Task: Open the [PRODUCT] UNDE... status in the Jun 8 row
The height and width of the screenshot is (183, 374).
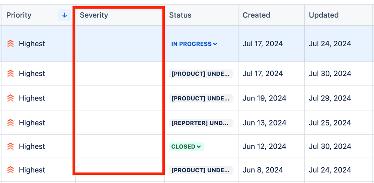Action: point(201,170)
